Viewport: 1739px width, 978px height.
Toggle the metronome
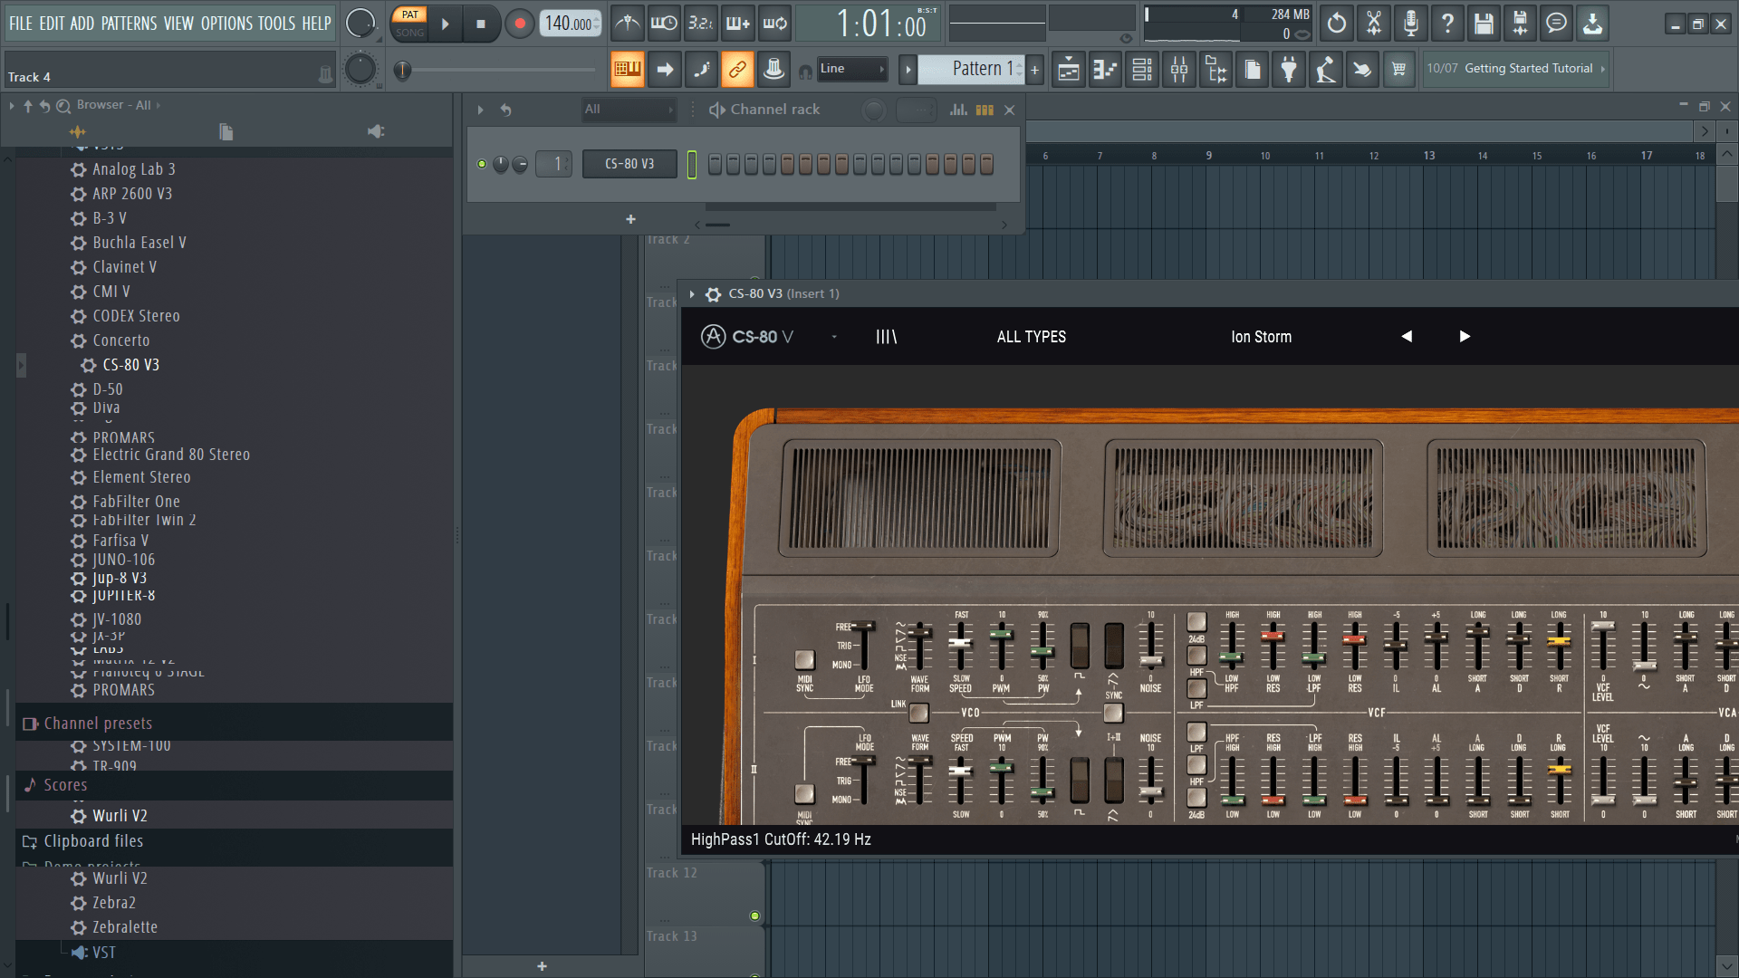(628, 24)
